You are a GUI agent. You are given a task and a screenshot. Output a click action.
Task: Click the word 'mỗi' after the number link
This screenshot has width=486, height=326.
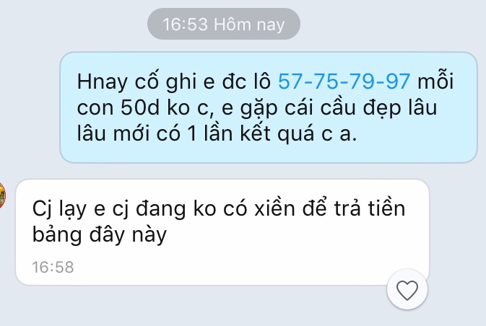click(435, 81)
